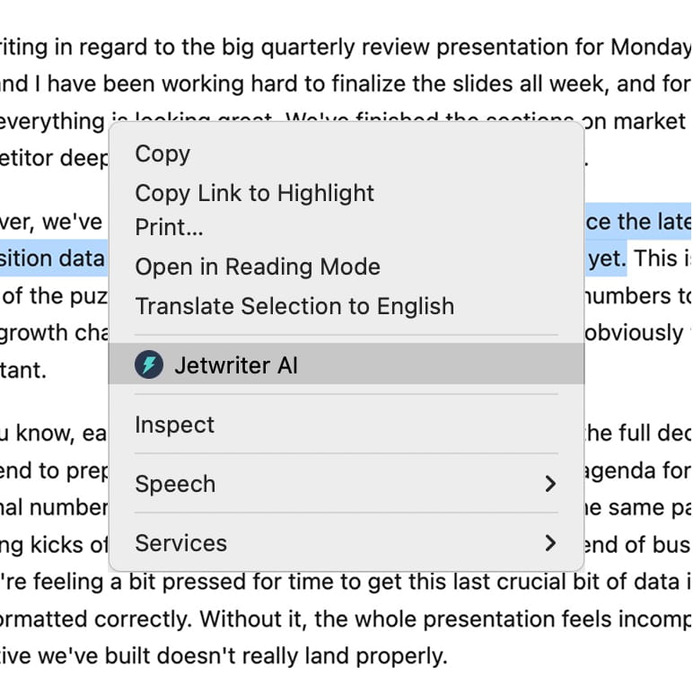
Task: Choose the Print... menu entry
Action: [169, 227]
